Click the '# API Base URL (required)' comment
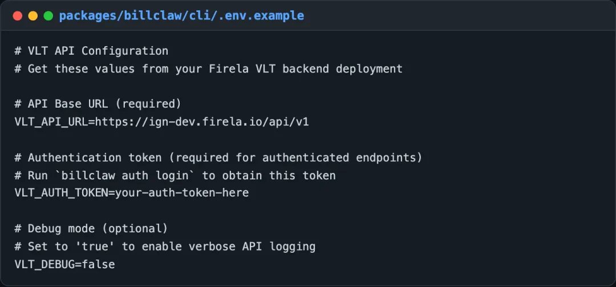This screenshot has height=287, width=616. [x=98, y=104]
